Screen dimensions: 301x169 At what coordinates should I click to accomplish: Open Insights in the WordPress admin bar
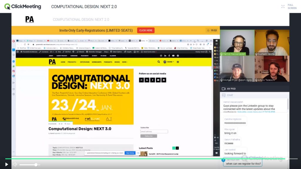coord(128,52)
